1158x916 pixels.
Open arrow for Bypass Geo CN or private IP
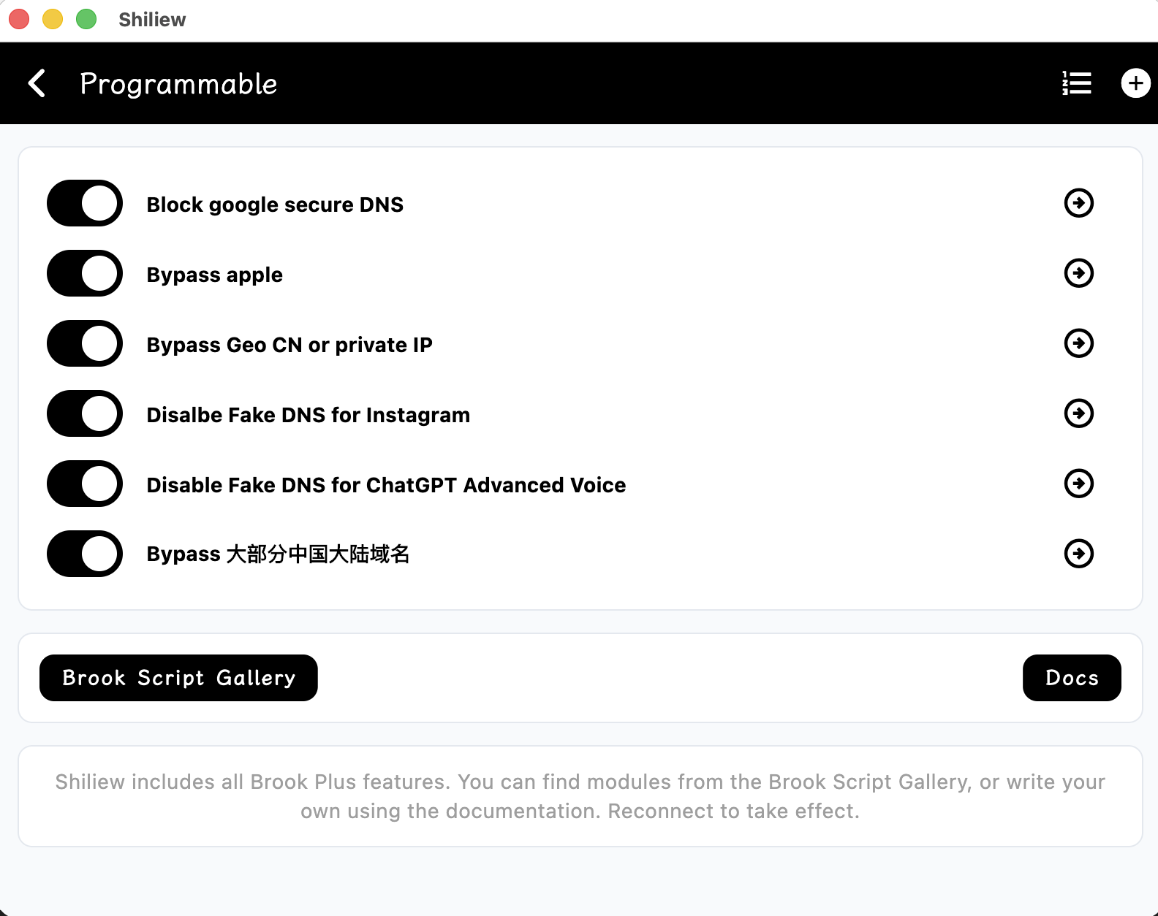point(1078,343)
